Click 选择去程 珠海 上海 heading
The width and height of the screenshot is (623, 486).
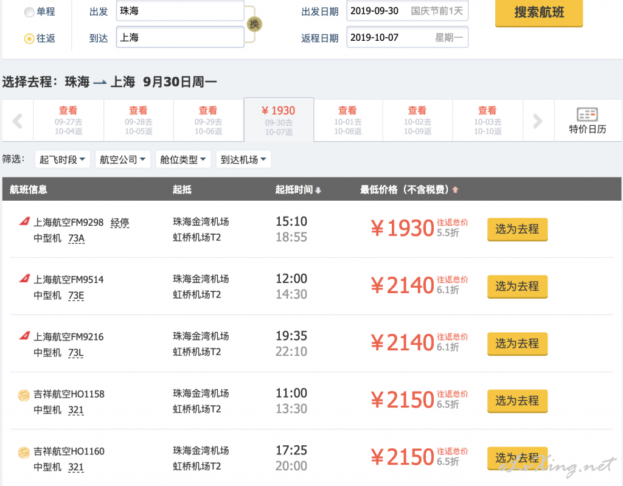[x=110, y=82]
